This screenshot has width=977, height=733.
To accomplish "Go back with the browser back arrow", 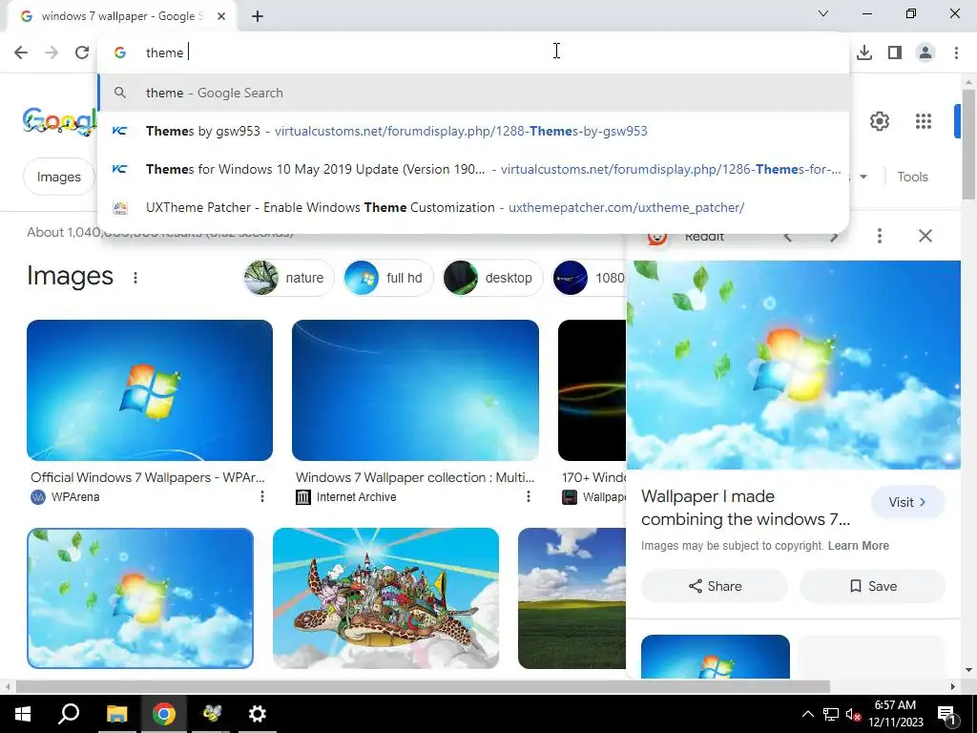I will [21, 52].
